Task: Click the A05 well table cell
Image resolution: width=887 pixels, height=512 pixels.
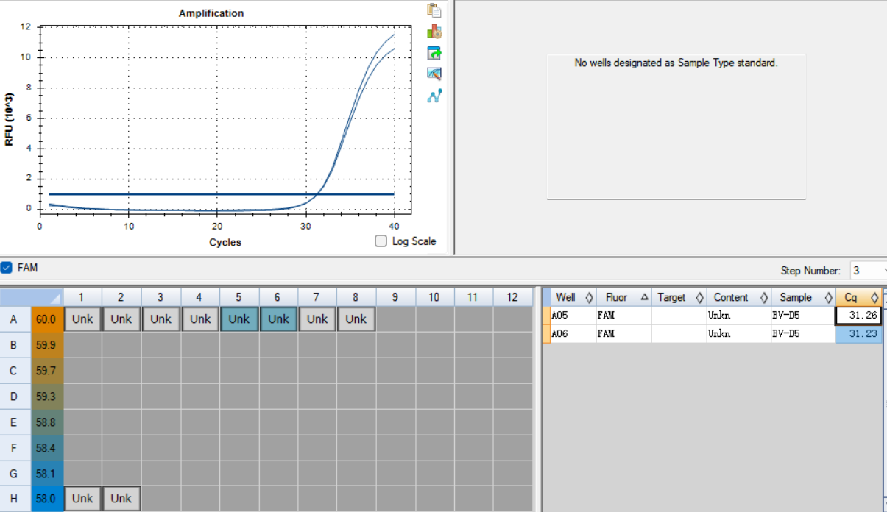Action: (x=573, y=316)
